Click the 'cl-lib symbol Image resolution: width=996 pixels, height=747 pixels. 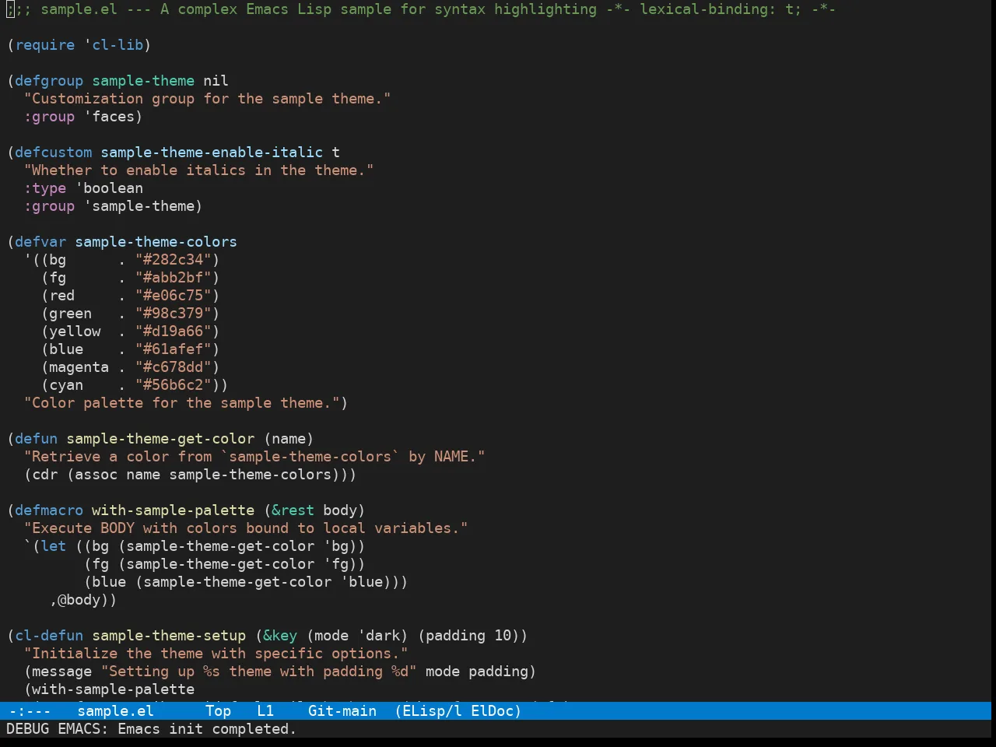pyautogui.click(x=114, y=45)
